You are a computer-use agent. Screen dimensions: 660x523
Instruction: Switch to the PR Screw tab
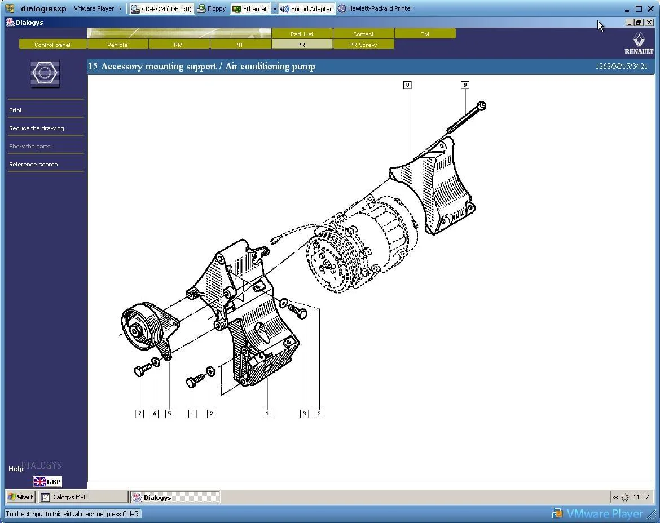pos(363,45)
